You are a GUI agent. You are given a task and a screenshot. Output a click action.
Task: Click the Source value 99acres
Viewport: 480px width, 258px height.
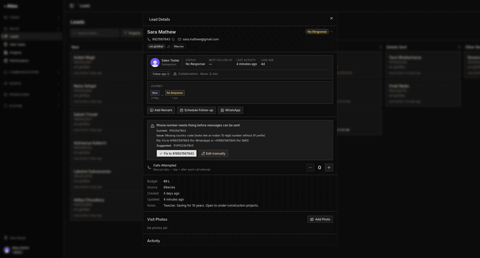tap(169, 187)
